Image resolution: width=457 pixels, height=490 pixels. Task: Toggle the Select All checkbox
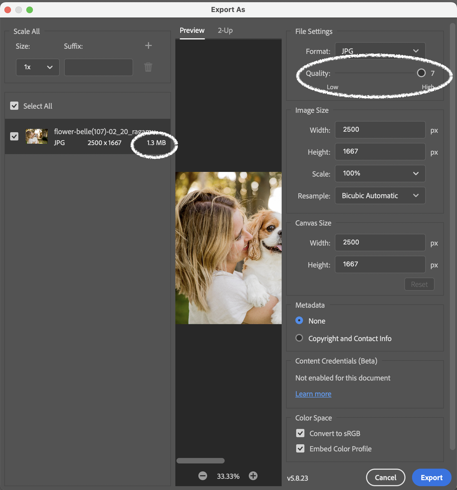14,106
